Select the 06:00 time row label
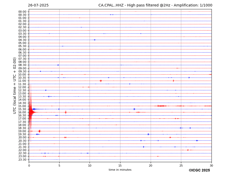This screenshot has height=180, width=240. click(22, 49)
